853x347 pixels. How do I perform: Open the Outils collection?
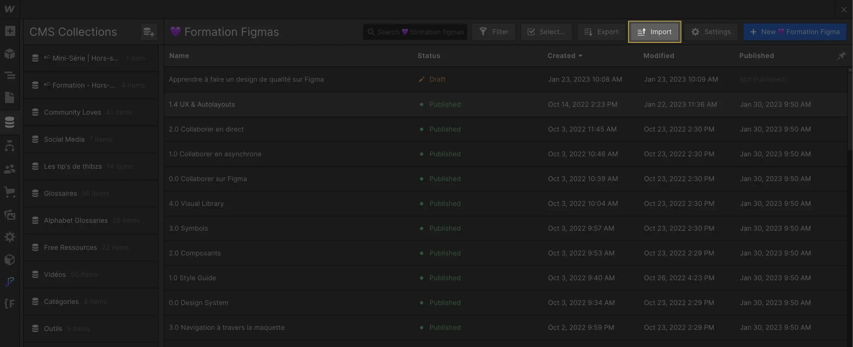(x=91, y=329)
